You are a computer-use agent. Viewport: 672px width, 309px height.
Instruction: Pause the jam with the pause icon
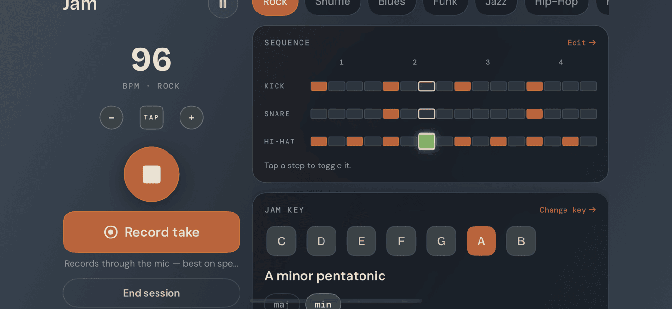(223, 5)
